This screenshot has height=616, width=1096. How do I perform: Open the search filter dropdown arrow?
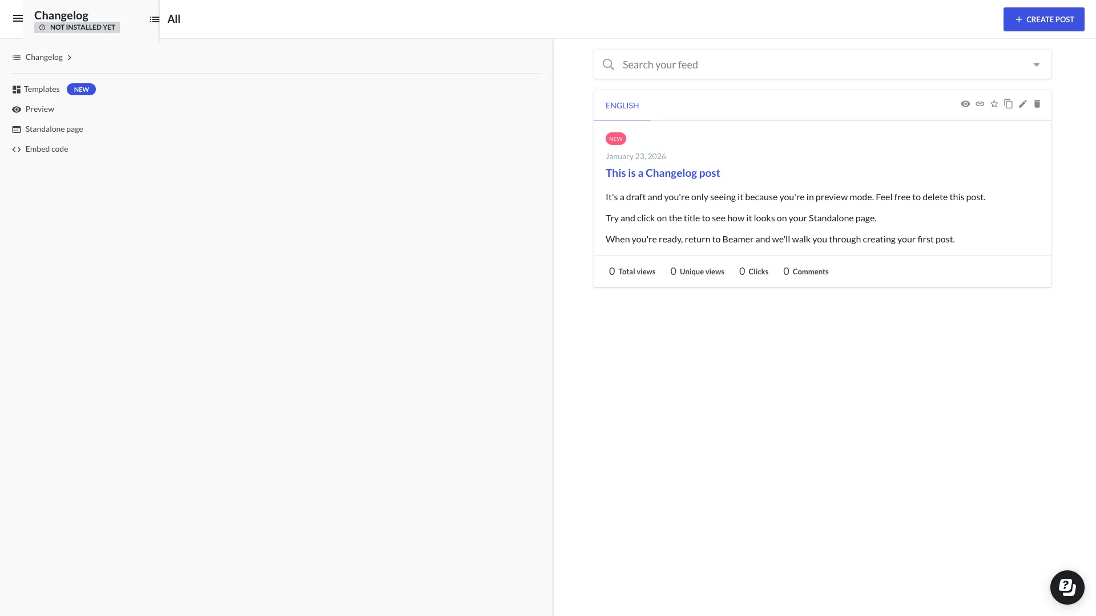point(1037,64)
